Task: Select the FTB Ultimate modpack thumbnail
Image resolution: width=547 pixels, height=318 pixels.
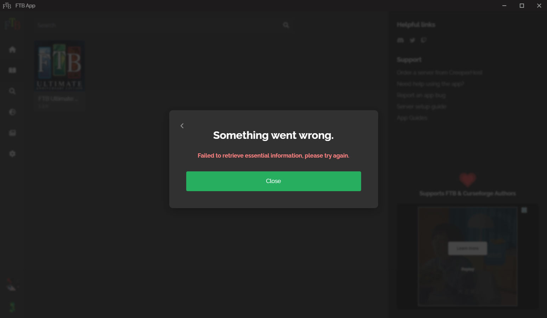Action: click(59, 66)
